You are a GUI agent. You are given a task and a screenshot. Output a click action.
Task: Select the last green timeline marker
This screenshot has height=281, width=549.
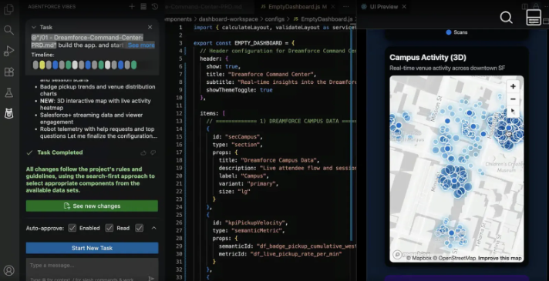(133, 65)
